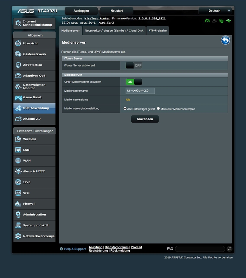The width and height of the screenshot is (246, 278).
Task: Click the Ausloggen button
Action: tap(81, 11)
